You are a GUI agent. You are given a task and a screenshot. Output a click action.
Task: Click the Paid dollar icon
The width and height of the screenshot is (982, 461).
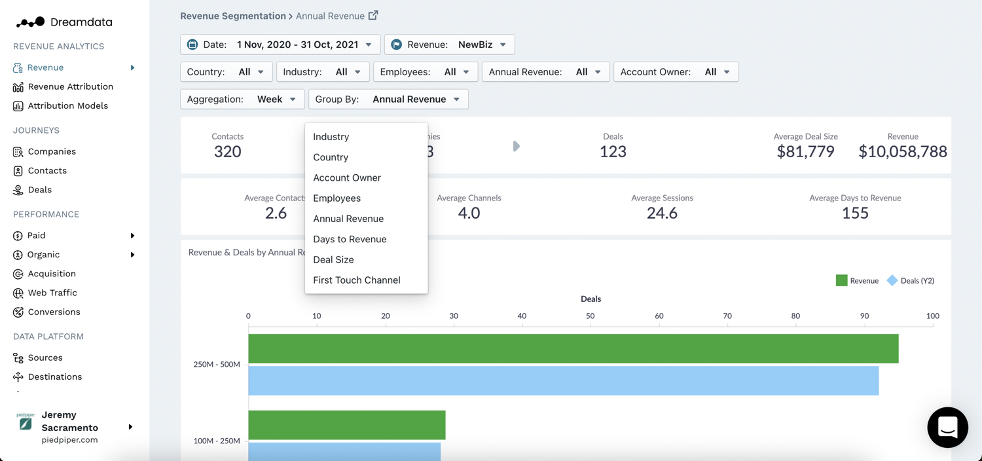18,235
